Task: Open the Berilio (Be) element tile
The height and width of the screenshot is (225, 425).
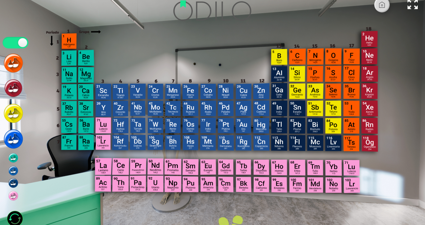Action: click(x=86, y=58)
